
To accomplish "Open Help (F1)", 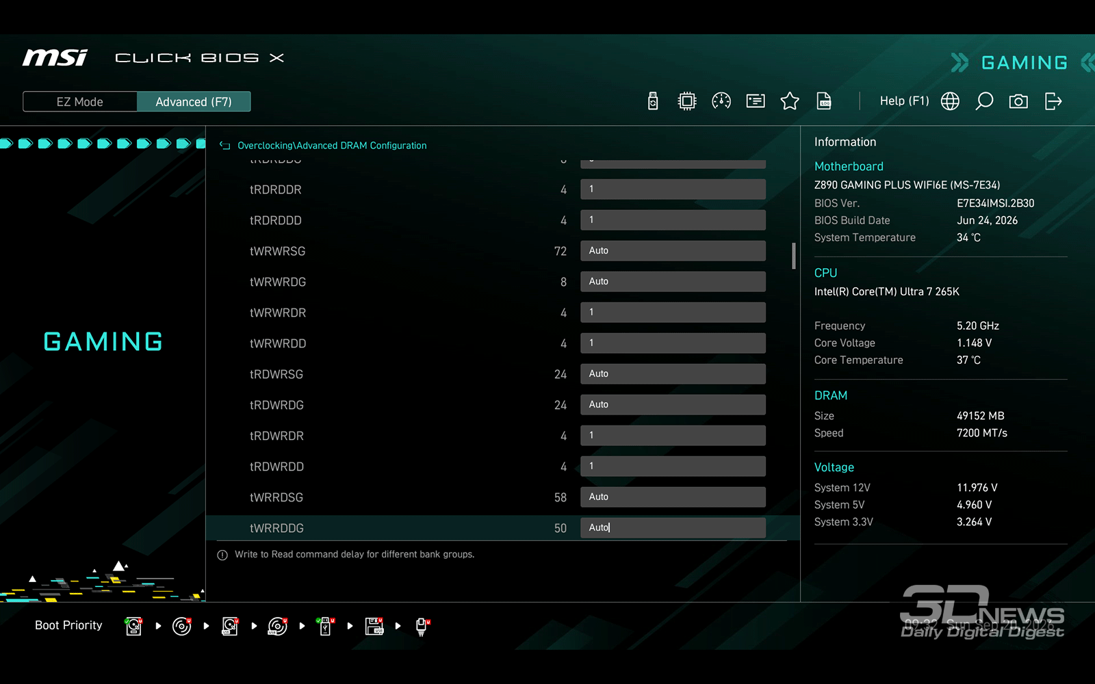I will coord(904,101).
